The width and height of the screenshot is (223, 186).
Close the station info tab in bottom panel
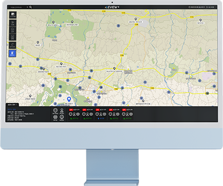coord(16,105)
